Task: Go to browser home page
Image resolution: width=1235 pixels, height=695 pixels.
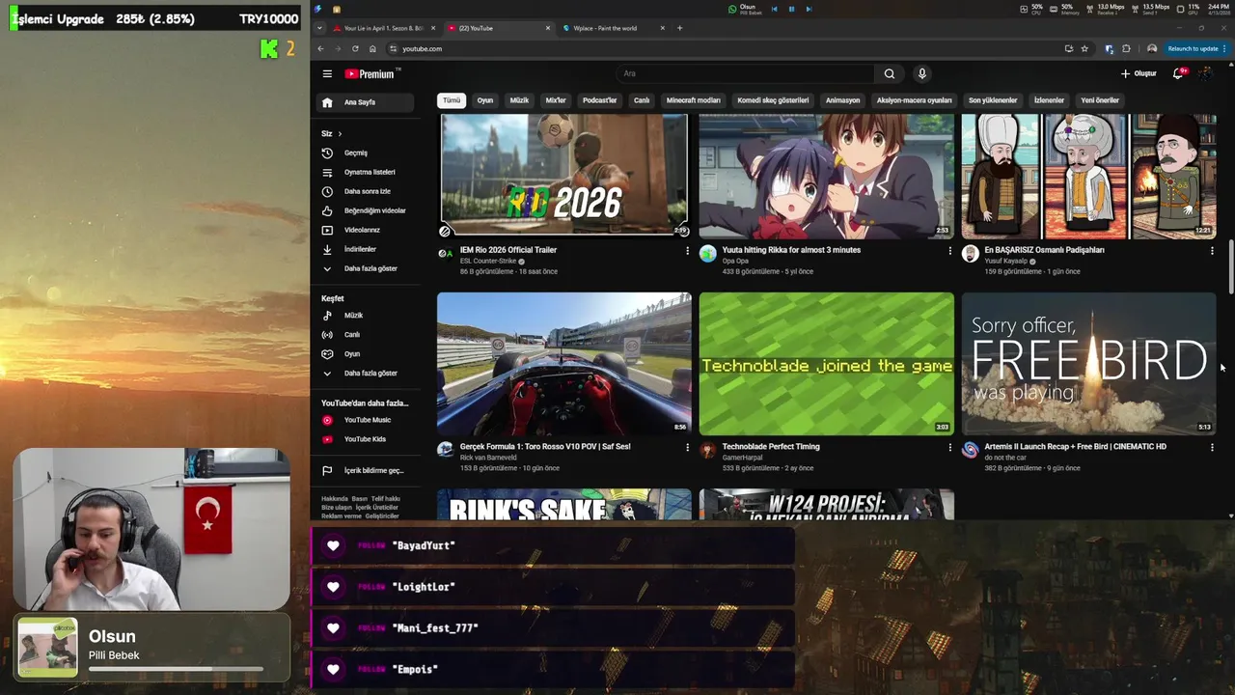Action: click(x=372, y=48)
